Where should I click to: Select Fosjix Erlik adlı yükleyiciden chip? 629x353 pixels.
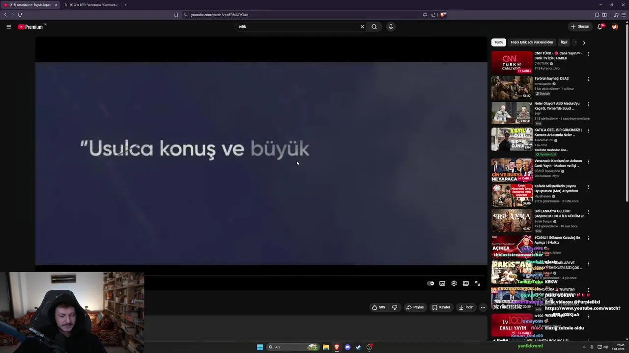coord(532,42)
